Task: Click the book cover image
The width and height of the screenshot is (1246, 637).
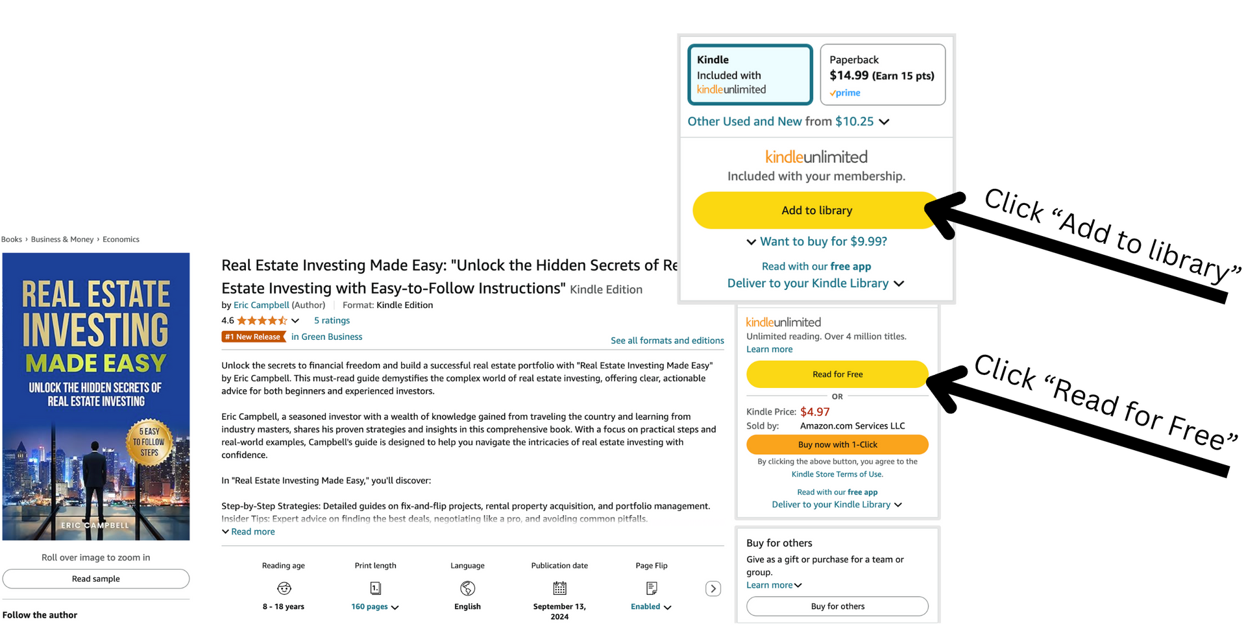Action: [96, 396]
